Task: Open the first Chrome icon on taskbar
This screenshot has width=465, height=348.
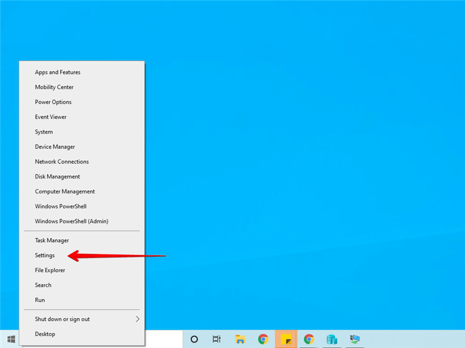Action: 263,339
